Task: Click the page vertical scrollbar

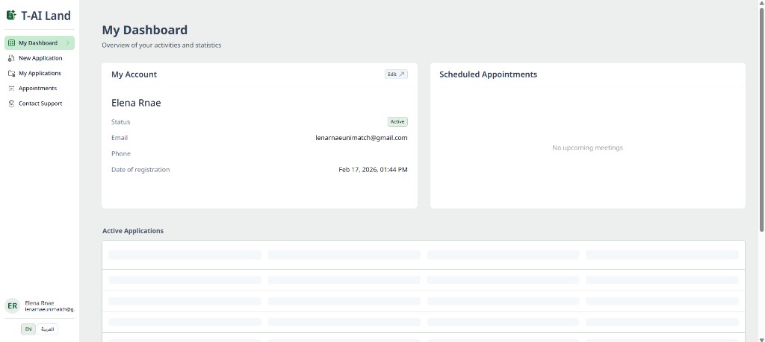Action: pyautogui.click(x=761, y=119)
